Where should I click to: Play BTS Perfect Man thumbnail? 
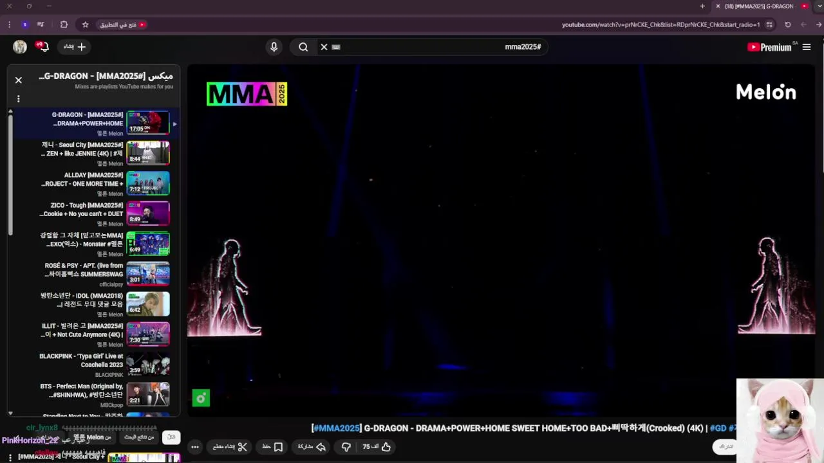(148, 394)
